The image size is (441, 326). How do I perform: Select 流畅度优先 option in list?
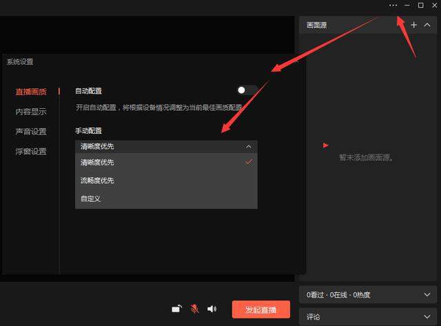coord(166,181)
